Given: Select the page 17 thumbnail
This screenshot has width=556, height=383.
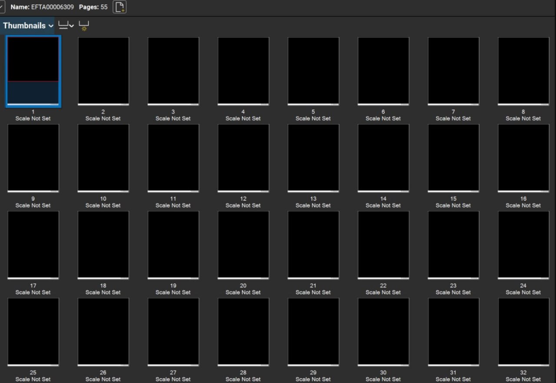Looking at the screenshot, I should coord(33,245).
